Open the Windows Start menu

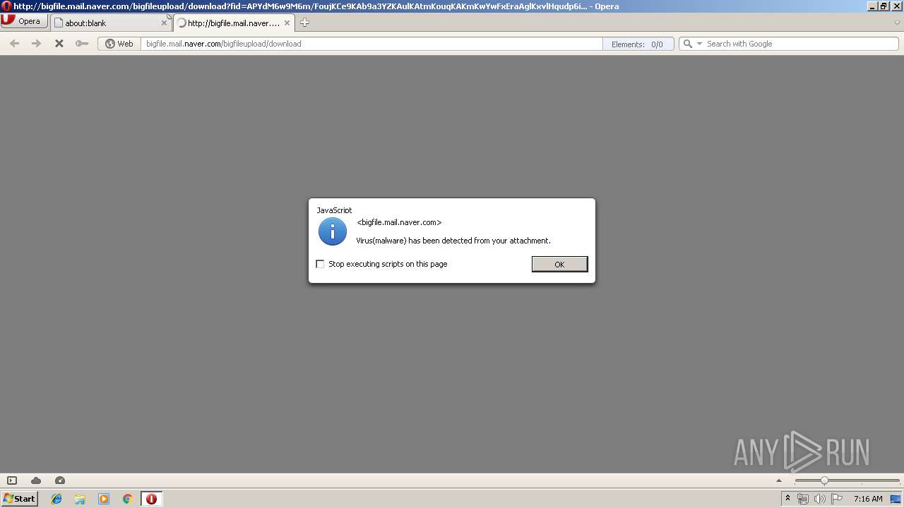[19, 499]
